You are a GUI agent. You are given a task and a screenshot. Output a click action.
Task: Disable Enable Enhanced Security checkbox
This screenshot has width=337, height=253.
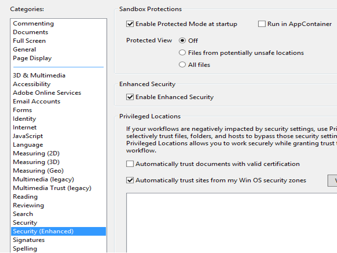point(130,97)
